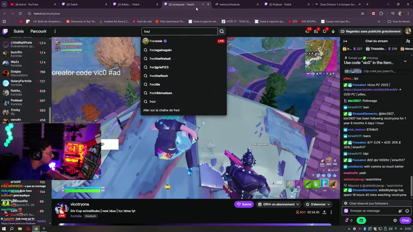Click the purple Chat send button
The image size is (413, 232).
(x=406, y=220)
